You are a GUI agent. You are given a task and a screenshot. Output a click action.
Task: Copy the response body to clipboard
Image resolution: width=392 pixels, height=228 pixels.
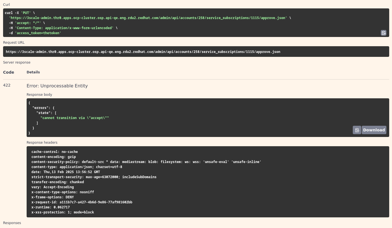[x=357, y=130]
